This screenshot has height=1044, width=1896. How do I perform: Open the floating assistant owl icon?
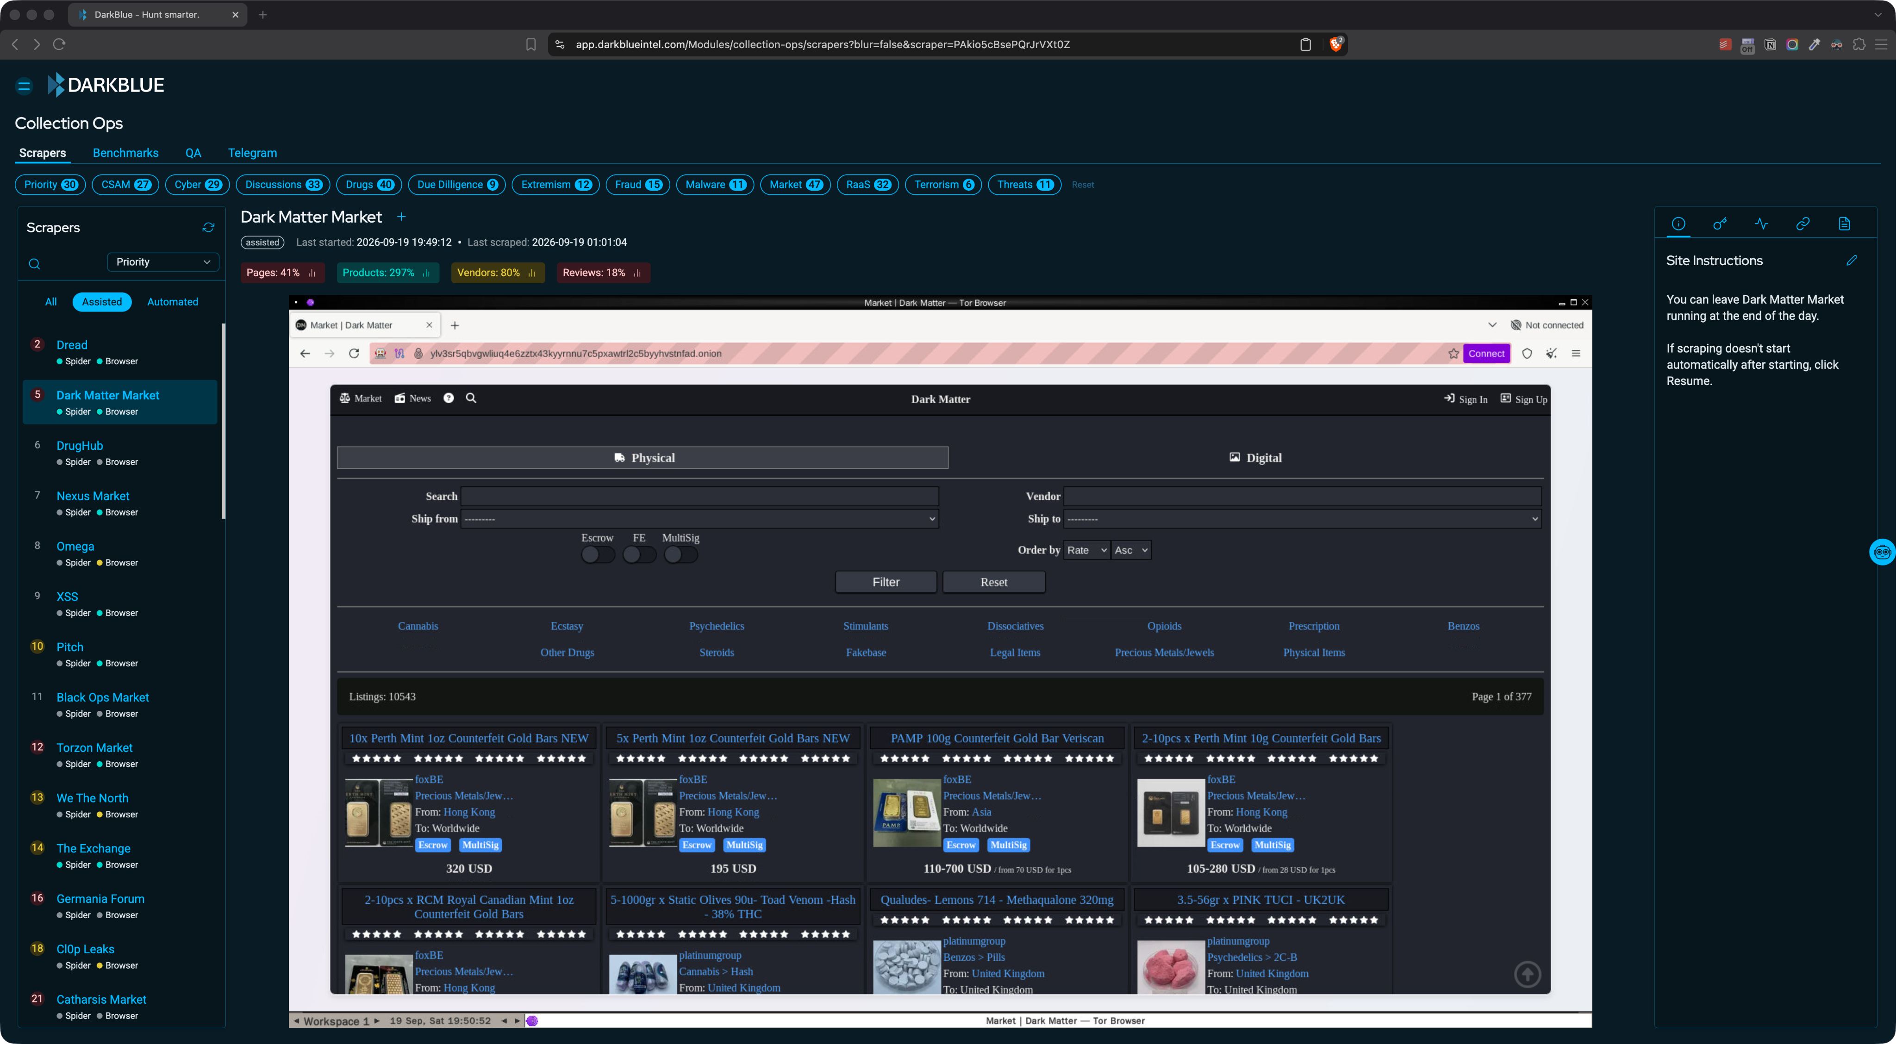tap(1882, 552)
